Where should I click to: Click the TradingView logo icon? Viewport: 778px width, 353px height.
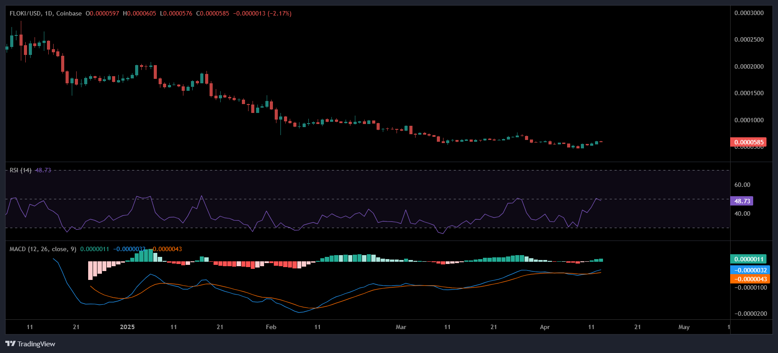point(11,344)
